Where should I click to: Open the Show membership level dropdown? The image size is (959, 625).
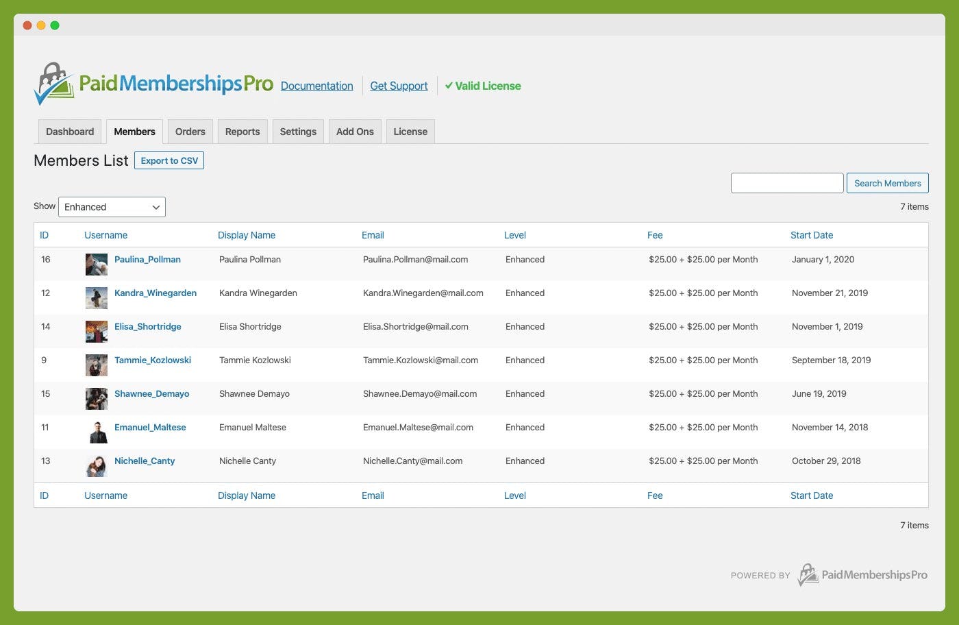pyautogui.click(x=112, y=206)
